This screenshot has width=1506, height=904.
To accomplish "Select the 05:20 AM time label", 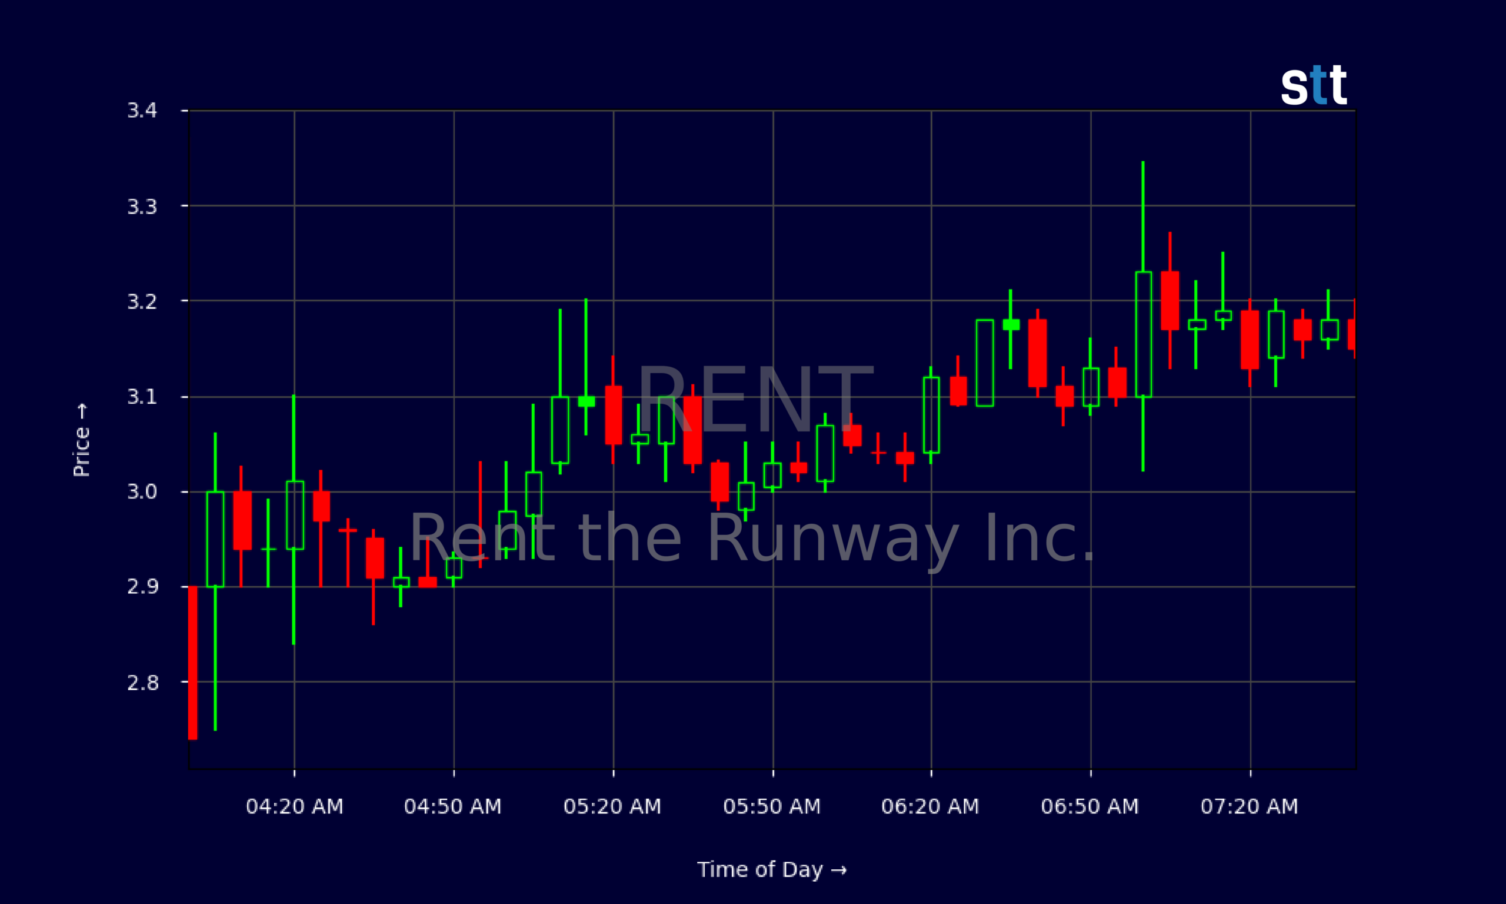I will pos(612,806).
